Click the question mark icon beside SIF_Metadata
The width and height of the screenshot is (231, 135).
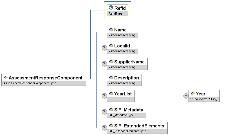click(104, 112)
